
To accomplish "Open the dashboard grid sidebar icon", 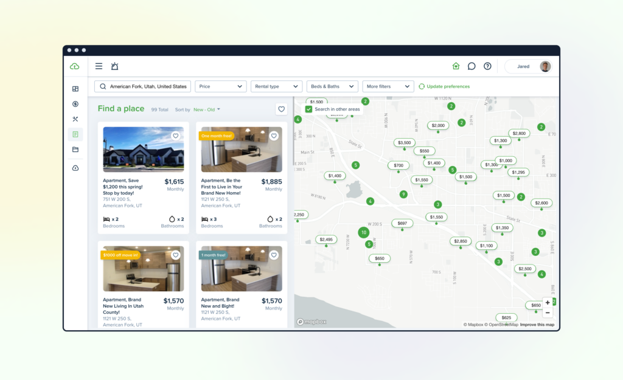I will 75,89.
